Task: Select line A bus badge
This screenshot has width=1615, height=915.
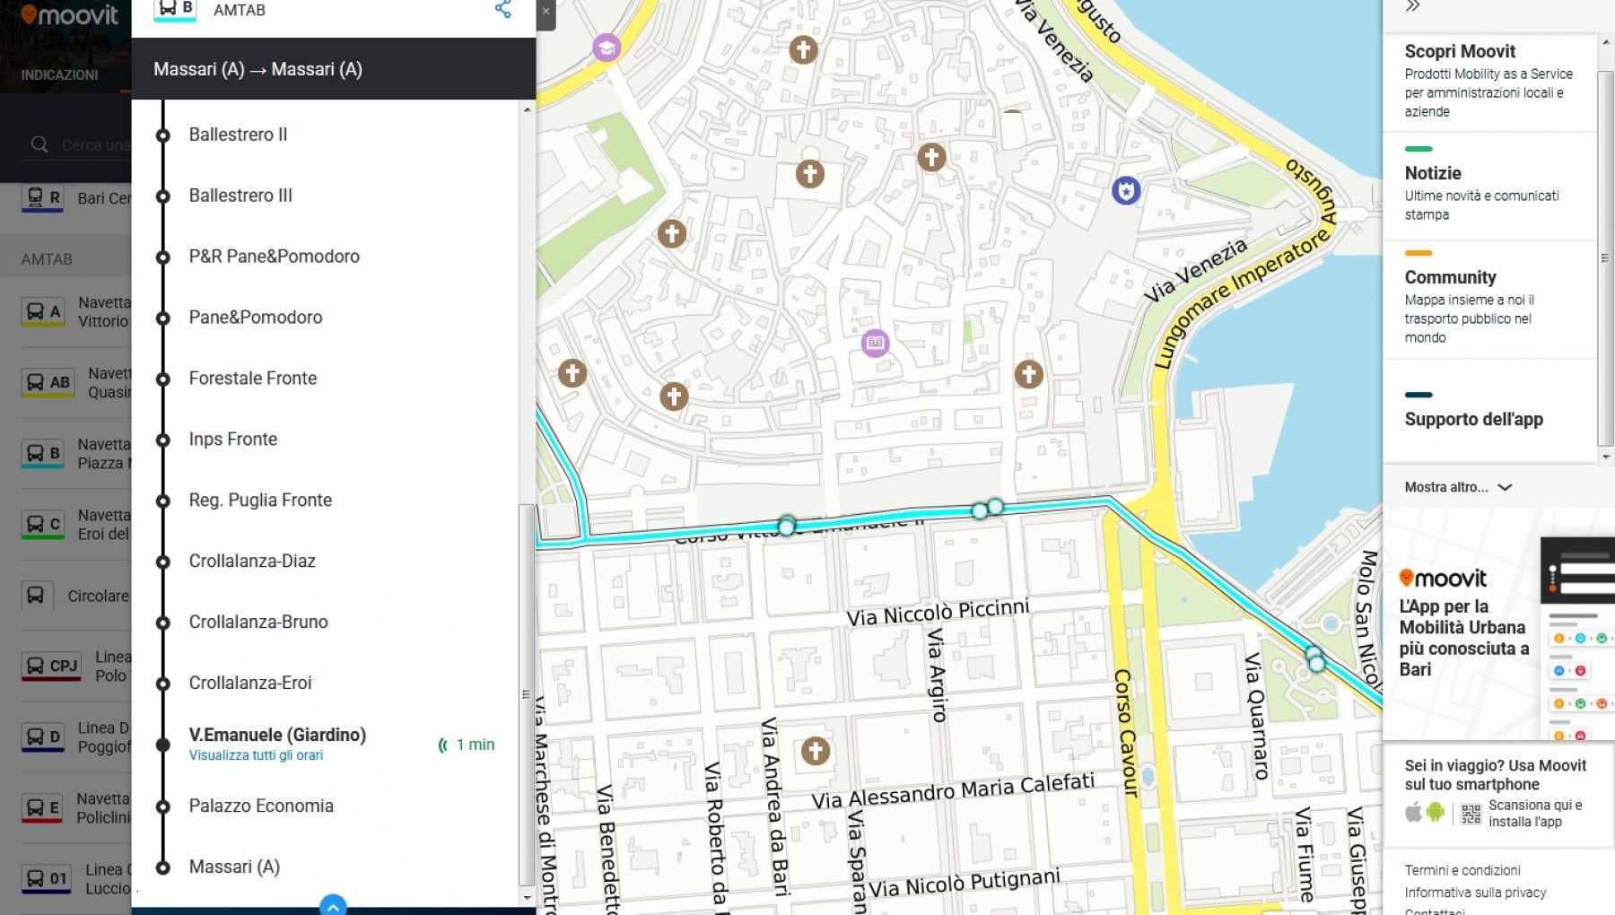Action: point(42,312)
